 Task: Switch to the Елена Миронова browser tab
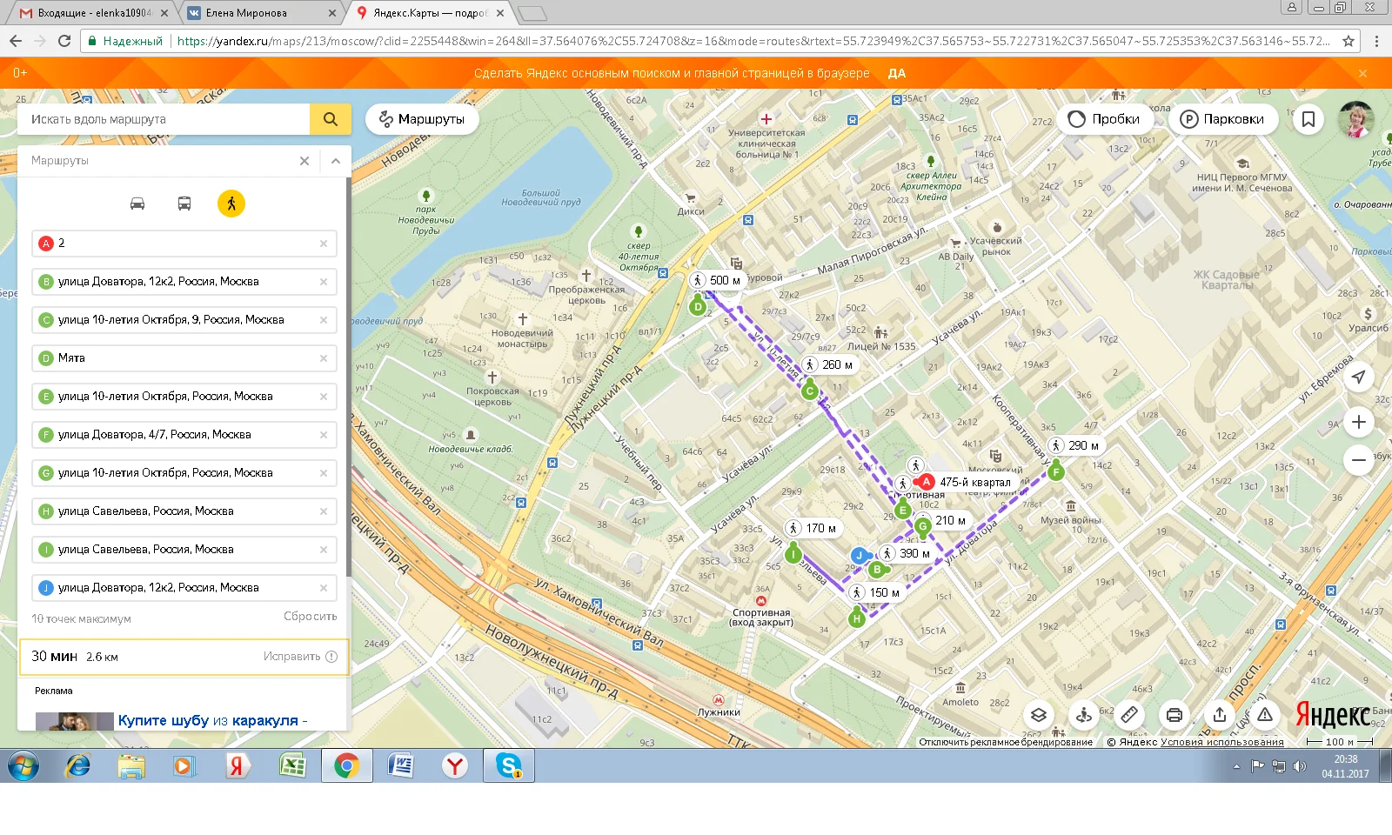tap(246, 13)
